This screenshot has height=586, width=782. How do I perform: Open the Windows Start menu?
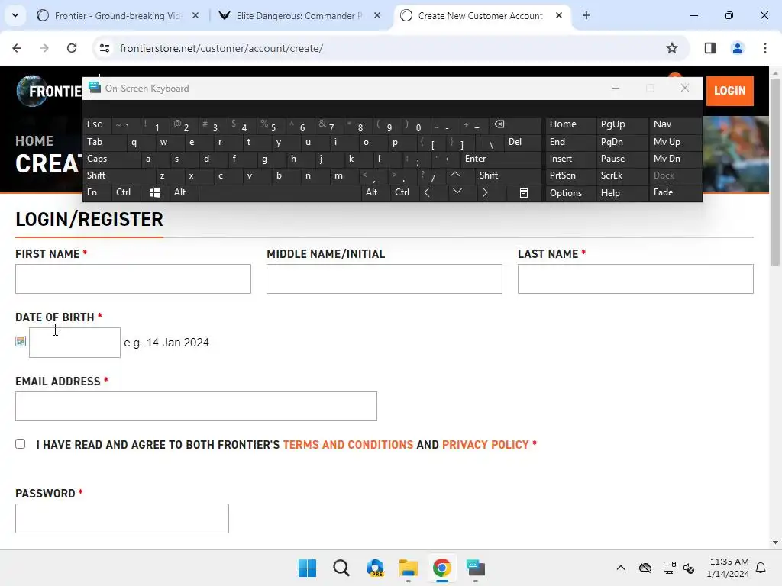tap(307, 568)
